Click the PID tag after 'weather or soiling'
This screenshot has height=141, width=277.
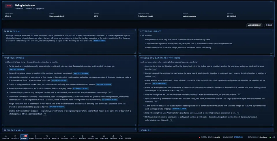(154, 77)
